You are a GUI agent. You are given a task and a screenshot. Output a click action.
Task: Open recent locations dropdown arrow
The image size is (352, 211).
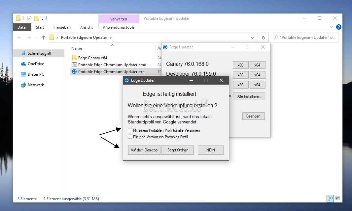(x=37, y=38)
